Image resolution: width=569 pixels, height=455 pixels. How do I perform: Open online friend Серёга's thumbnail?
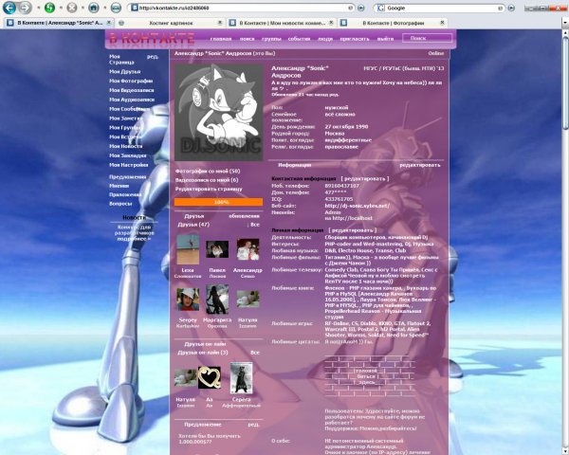pyautogui.click(x=241, y=377)
